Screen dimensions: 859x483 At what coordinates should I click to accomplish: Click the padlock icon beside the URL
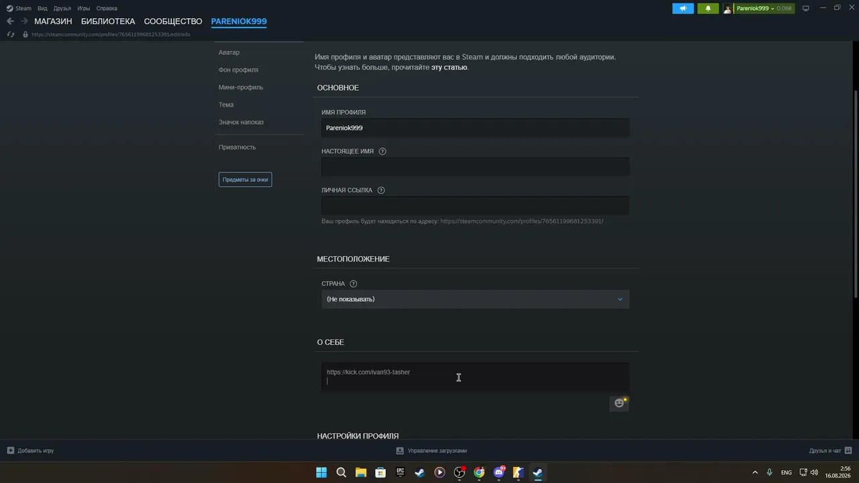pos(26,34)
